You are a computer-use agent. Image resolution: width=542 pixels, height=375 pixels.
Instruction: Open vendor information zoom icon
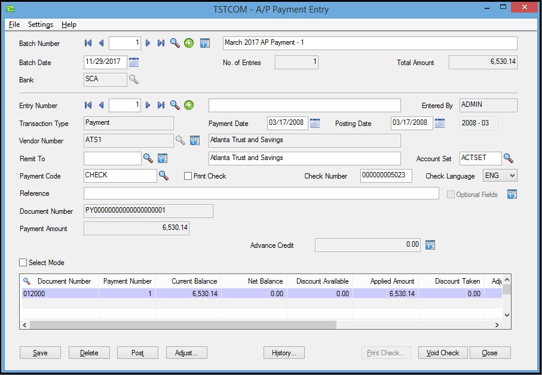(195, 140)
